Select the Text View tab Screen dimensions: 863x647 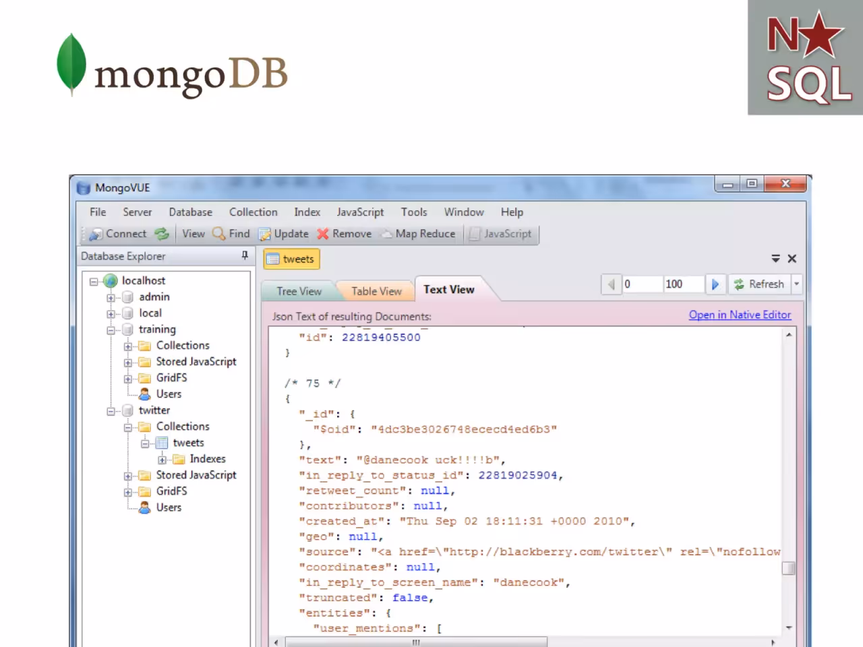point(449,289)
